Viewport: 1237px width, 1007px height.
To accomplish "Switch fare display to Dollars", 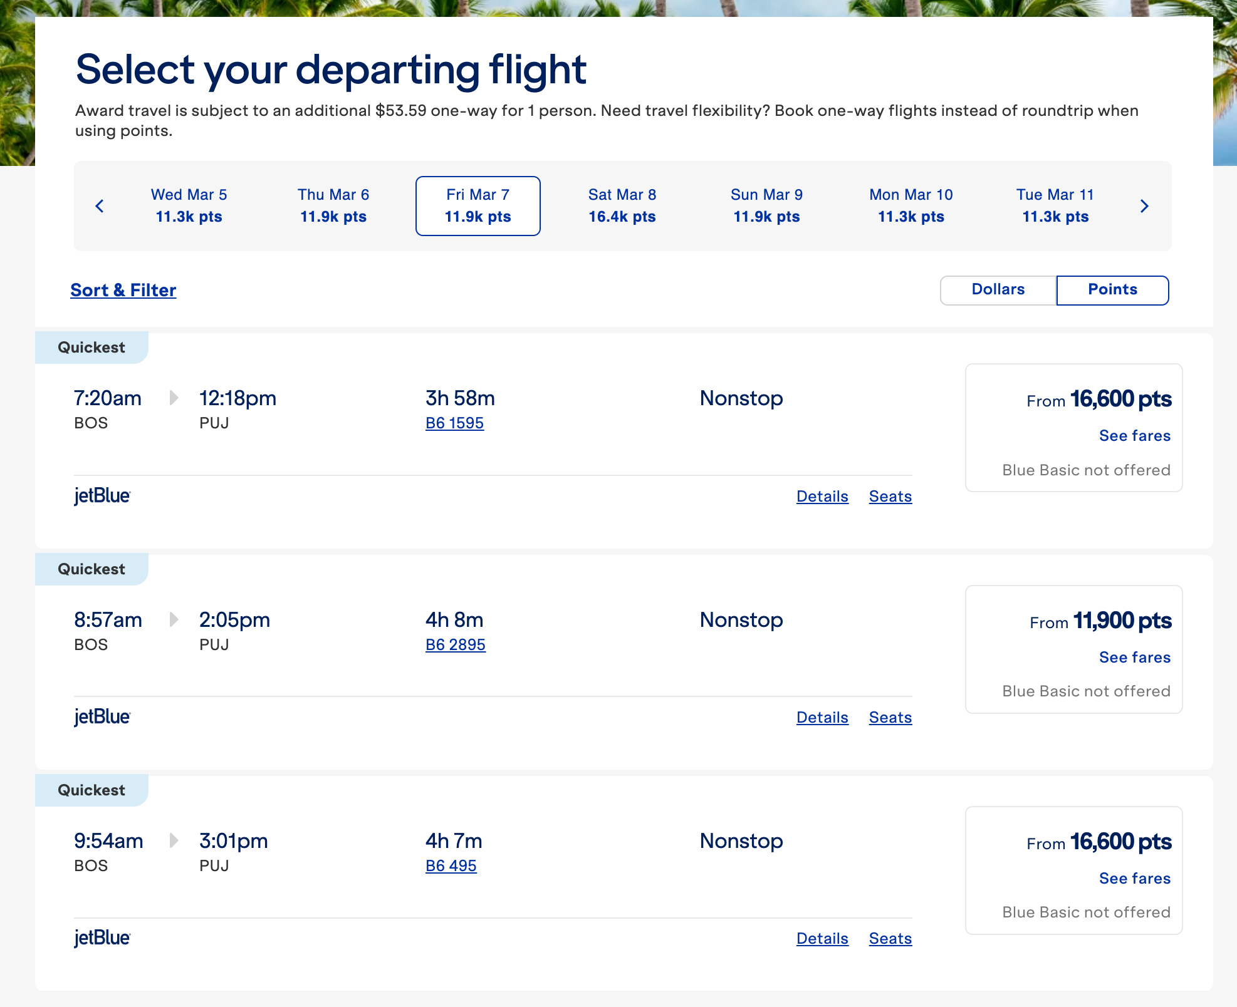I will coord(998,290).
